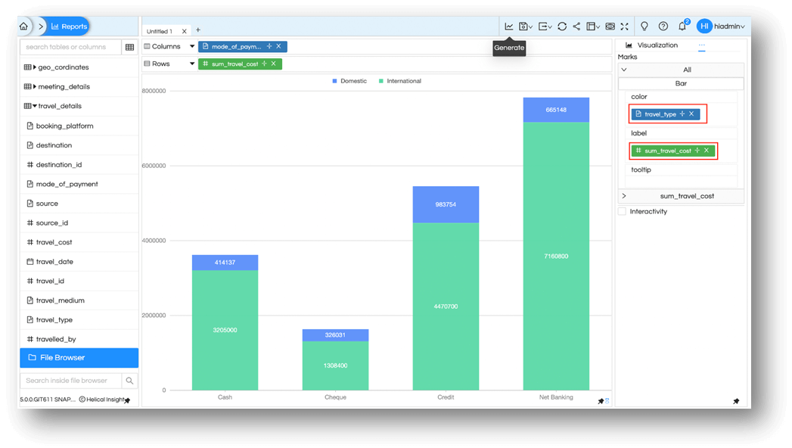Click the Share report icon
The width and height of the screenshot is (792, 448).
pos(576,26)
